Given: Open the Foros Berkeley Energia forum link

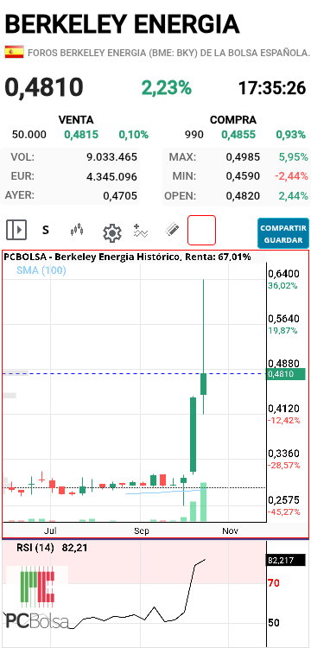Looking at the screenshot, I should coord(168,53).
